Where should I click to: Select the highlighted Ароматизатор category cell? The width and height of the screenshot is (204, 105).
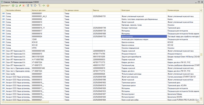144,36
